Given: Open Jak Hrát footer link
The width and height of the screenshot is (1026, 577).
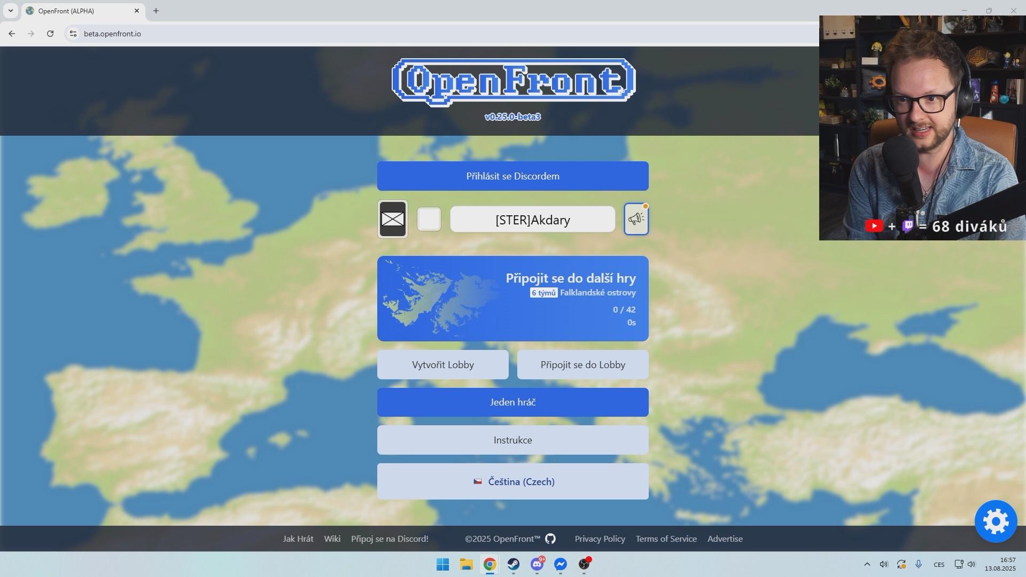Looking at the screenshot, I should coord(298,539).
